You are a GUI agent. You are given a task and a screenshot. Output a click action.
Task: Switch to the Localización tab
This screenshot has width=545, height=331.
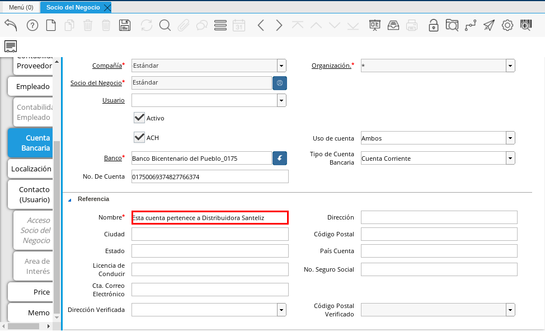click(31, 169)
